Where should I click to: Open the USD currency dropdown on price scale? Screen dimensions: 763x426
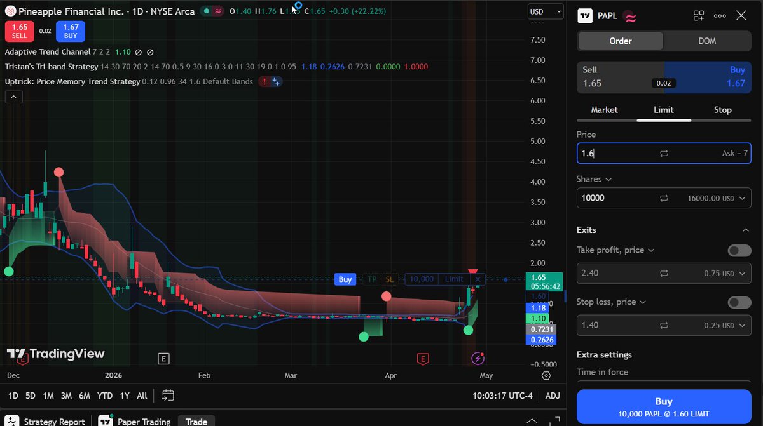tap(546, 11)
